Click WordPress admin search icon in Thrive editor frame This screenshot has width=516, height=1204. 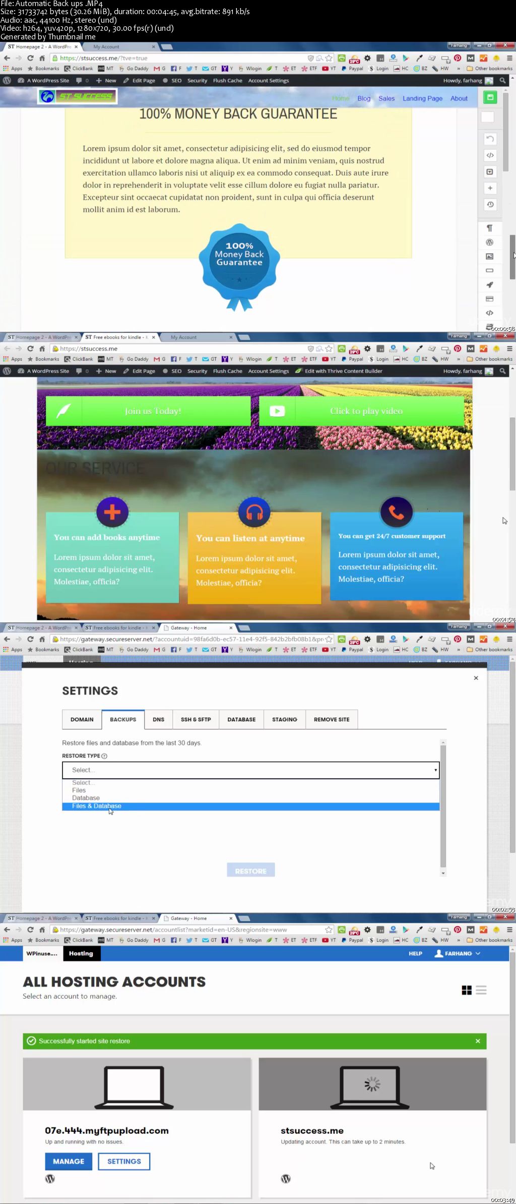tap(502, 81)
